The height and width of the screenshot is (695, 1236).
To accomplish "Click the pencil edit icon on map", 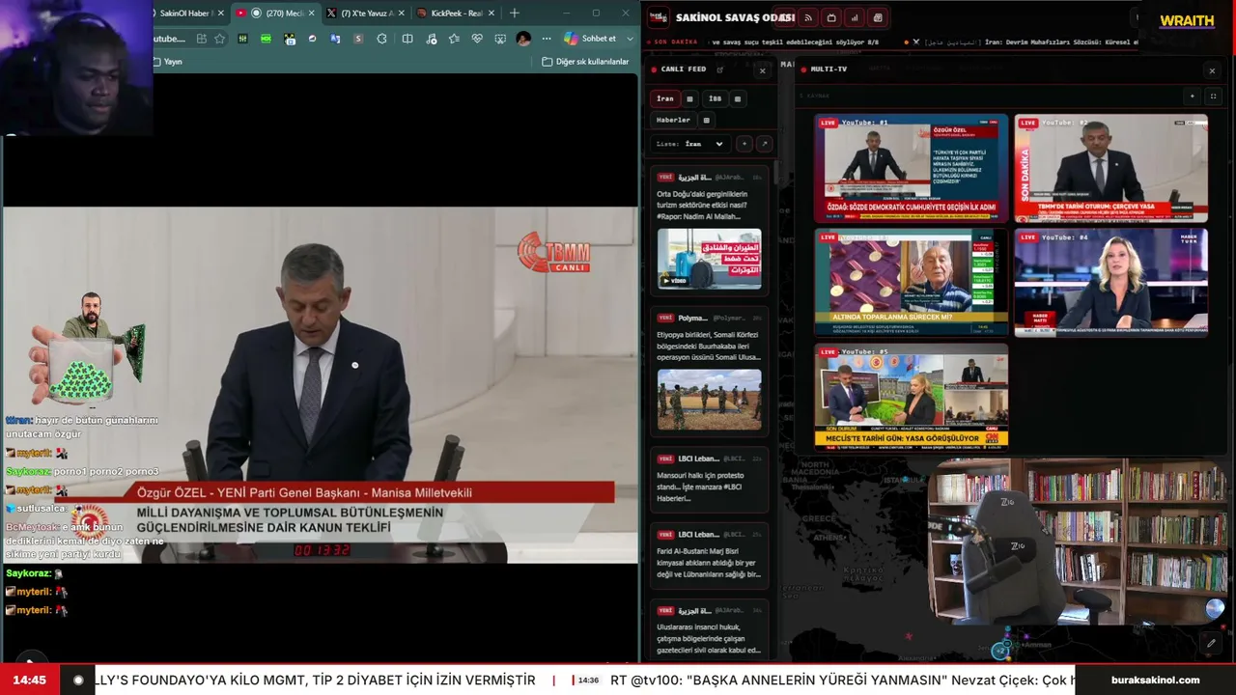I will (1211, 642).
